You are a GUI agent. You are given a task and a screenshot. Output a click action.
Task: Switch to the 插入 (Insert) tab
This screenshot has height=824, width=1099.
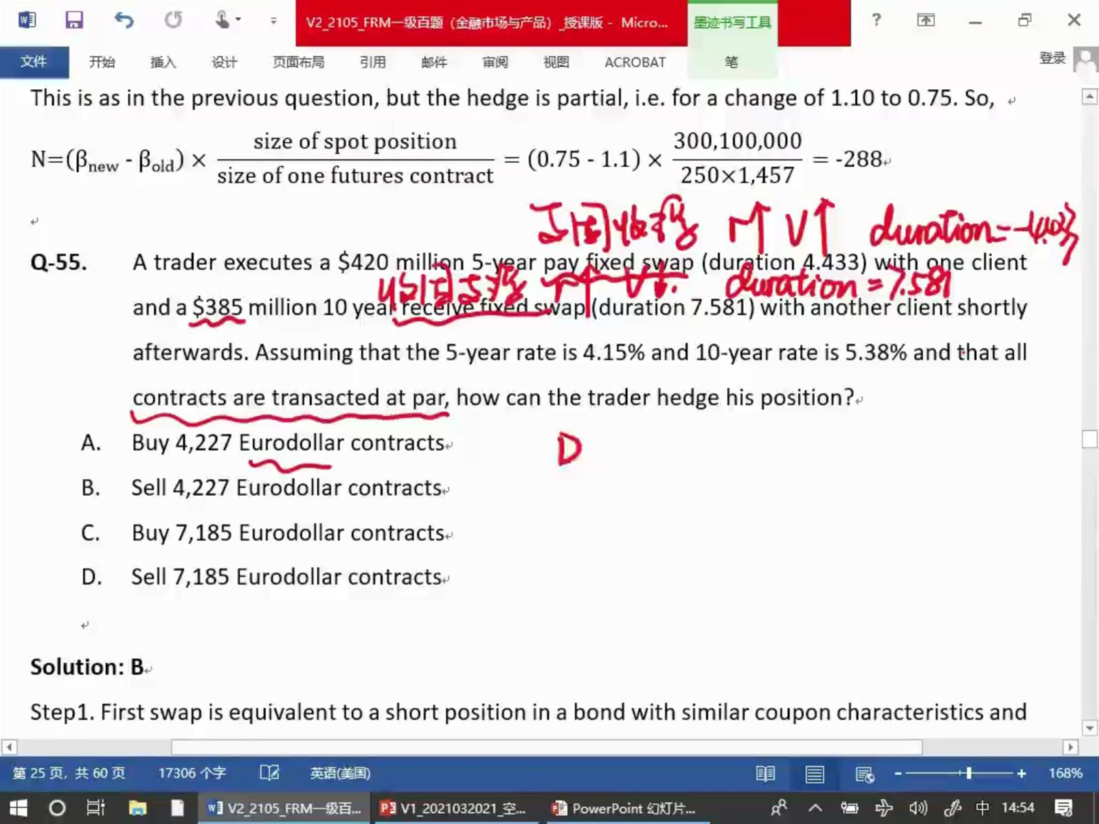[x=163, y=62]
